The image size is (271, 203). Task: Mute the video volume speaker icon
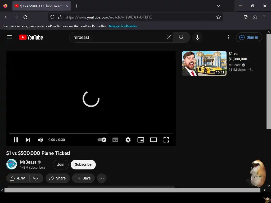40,140
